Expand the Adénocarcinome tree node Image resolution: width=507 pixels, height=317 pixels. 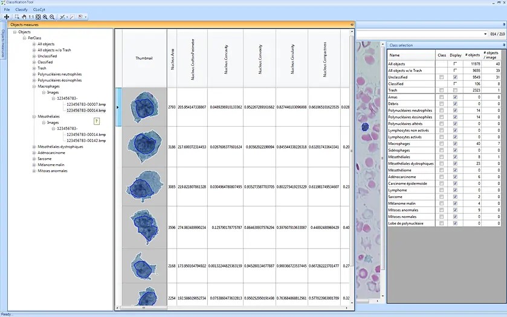[x=34, y=153]
